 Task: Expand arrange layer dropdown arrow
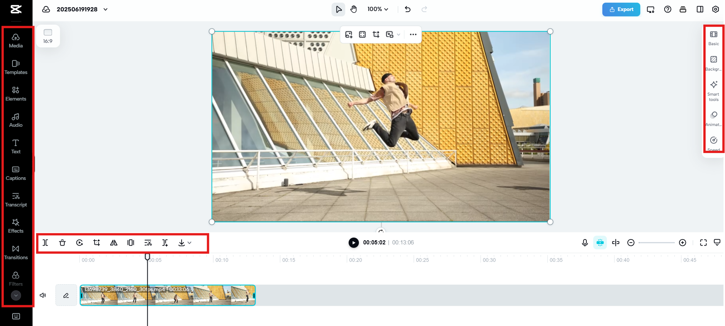[398, 35]
